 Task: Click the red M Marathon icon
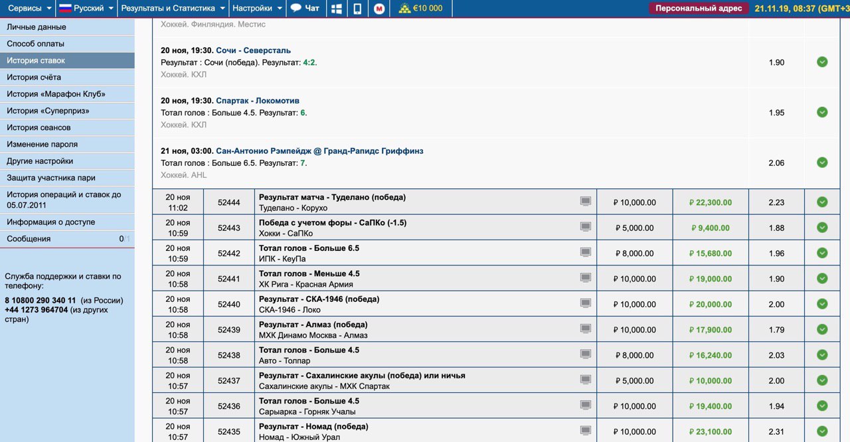[379, 9]
